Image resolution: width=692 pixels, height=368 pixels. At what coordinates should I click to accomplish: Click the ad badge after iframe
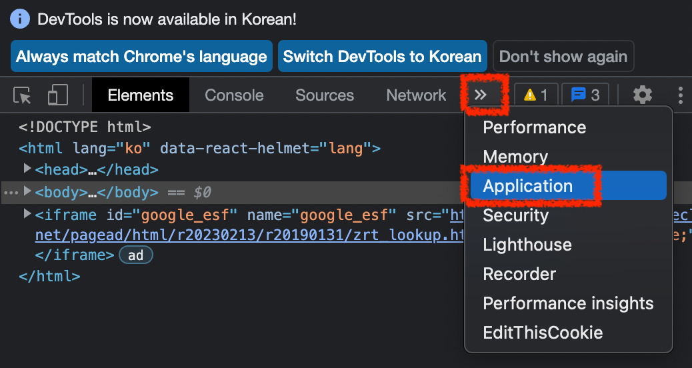coord(135,255)
